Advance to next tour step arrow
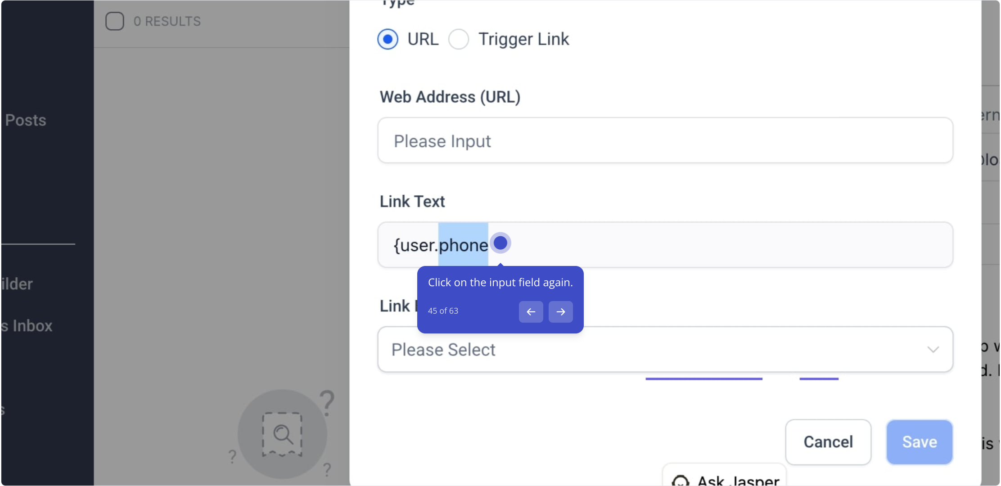The image size is (1001, 486). tap(561, 312)
